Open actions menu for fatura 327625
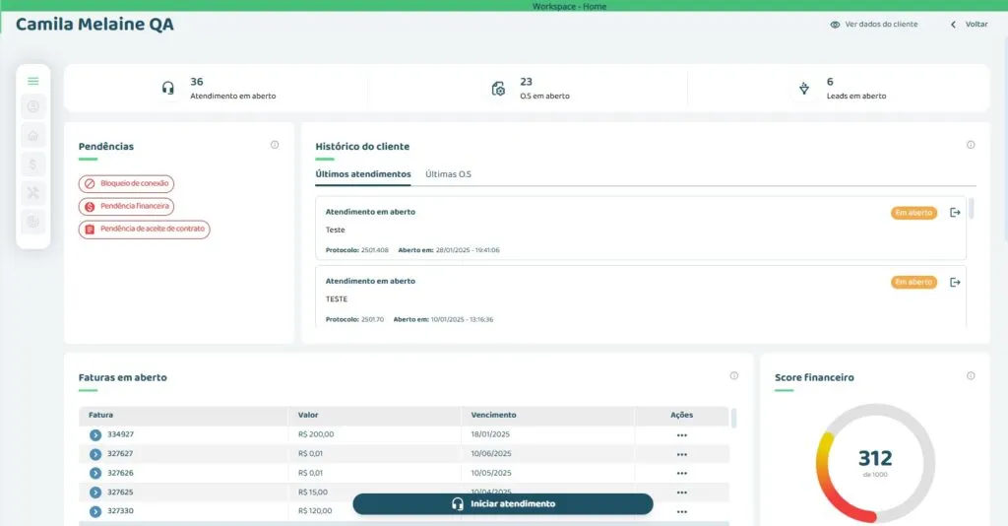The width and height of the screenshot is (1008, 526). [x=681, y=493]
